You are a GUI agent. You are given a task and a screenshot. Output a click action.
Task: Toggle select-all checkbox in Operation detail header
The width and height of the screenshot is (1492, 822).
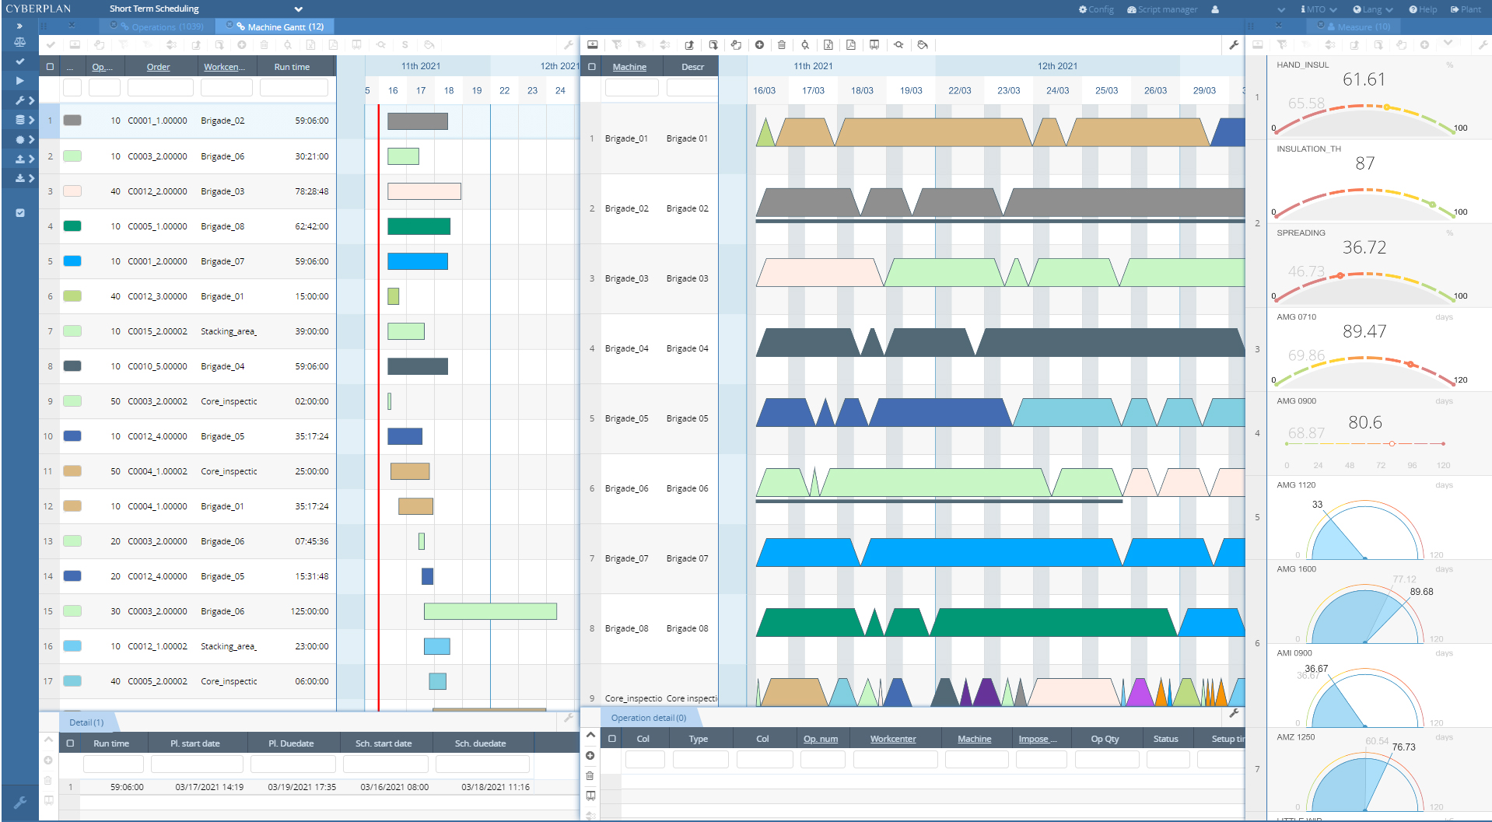pyautogui.click(x=612, y=739)
